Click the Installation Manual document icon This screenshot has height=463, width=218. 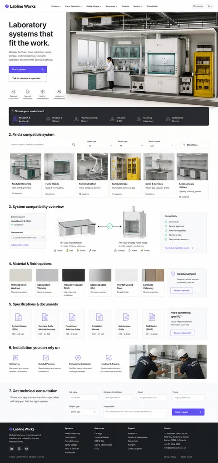[x=99, y=317]
